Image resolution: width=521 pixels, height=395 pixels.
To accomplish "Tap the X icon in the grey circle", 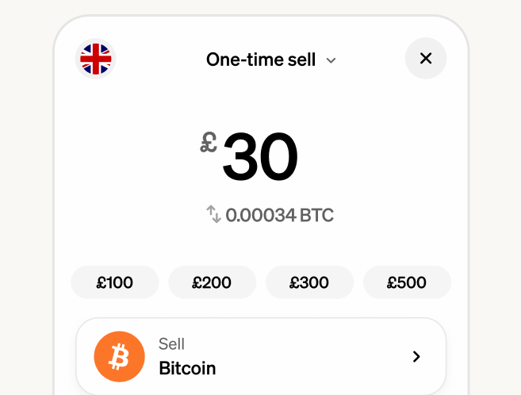I will [426, 59].
